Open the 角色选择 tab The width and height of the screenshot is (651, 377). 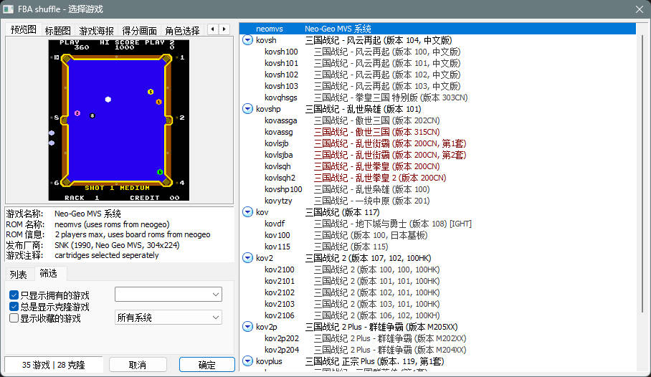tap(182, 31)
